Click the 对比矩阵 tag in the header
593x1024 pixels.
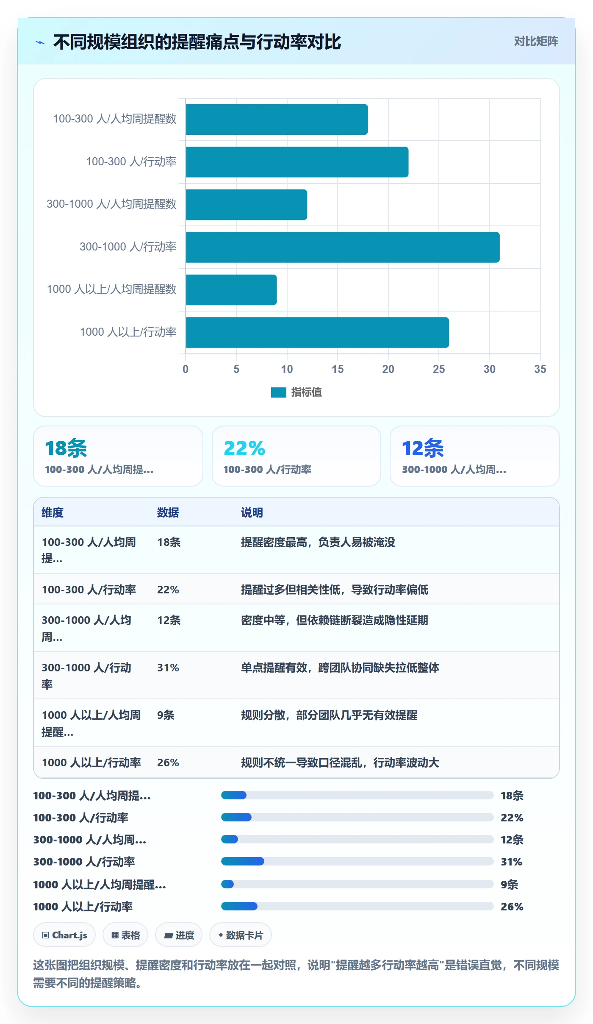click(536, 42)
